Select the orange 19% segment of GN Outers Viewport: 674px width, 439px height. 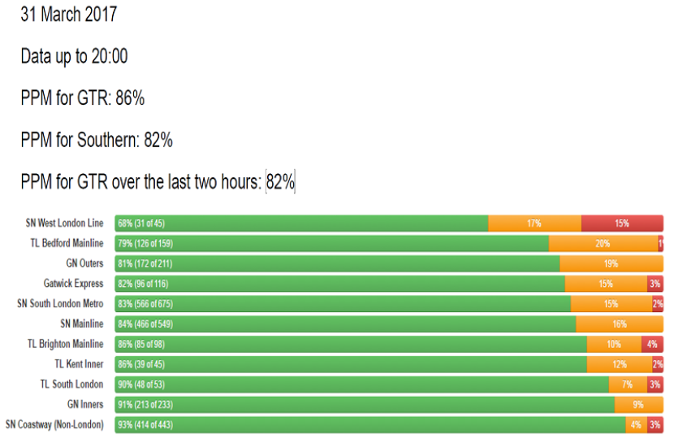(x=611, y=263)
